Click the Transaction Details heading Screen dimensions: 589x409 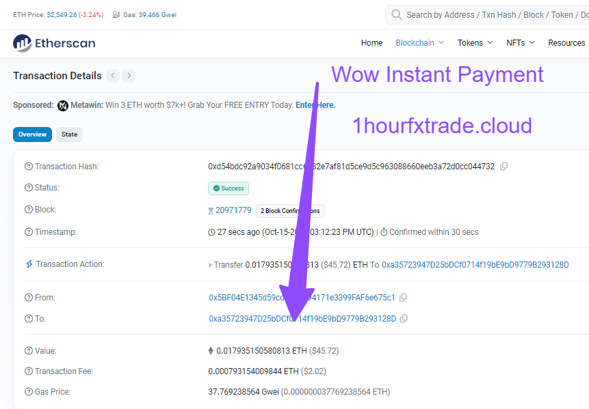click(57, 76)
